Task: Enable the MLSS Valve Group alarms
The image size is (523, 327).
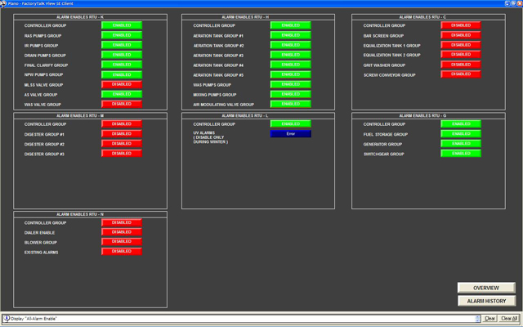Action: tap(121, 84)
